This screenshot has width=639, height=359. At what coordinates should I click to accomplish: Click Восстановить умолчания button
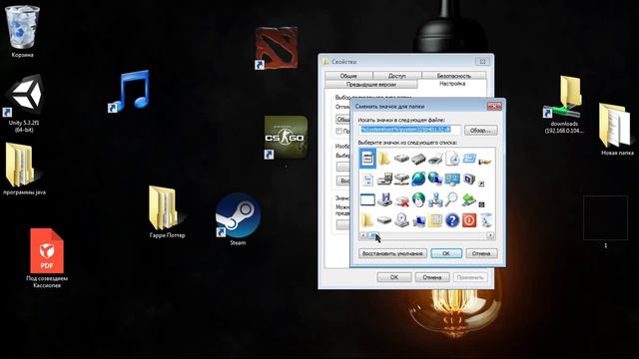[392, 253]
